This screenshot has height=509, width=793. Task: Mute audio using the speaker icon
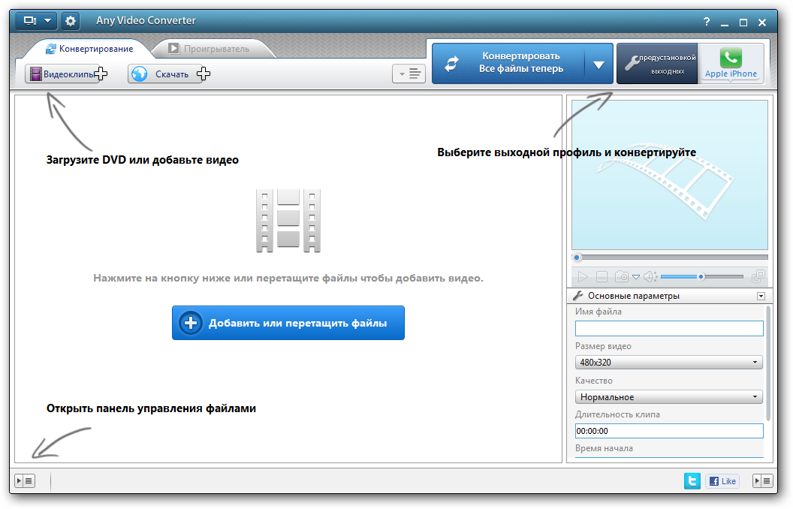[650, 277]
